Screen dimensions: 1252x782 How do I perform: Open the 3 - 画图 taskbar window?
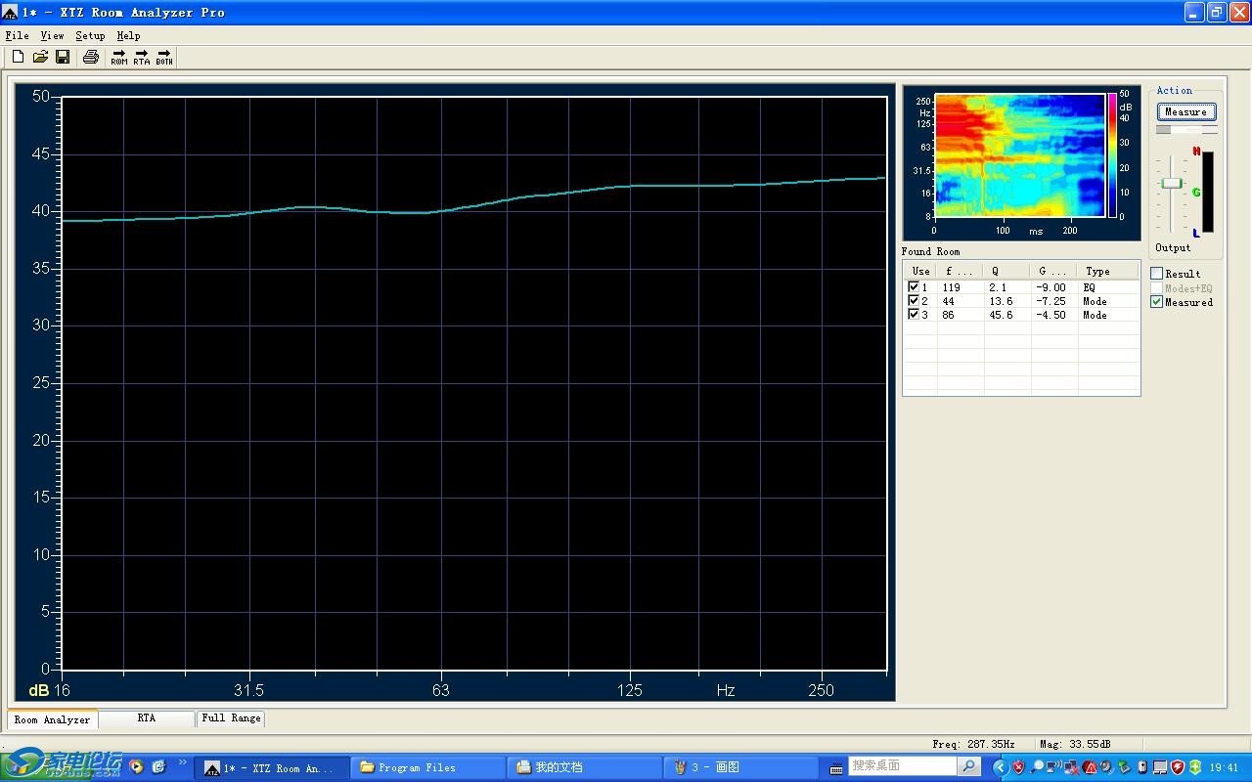point(743,767)
